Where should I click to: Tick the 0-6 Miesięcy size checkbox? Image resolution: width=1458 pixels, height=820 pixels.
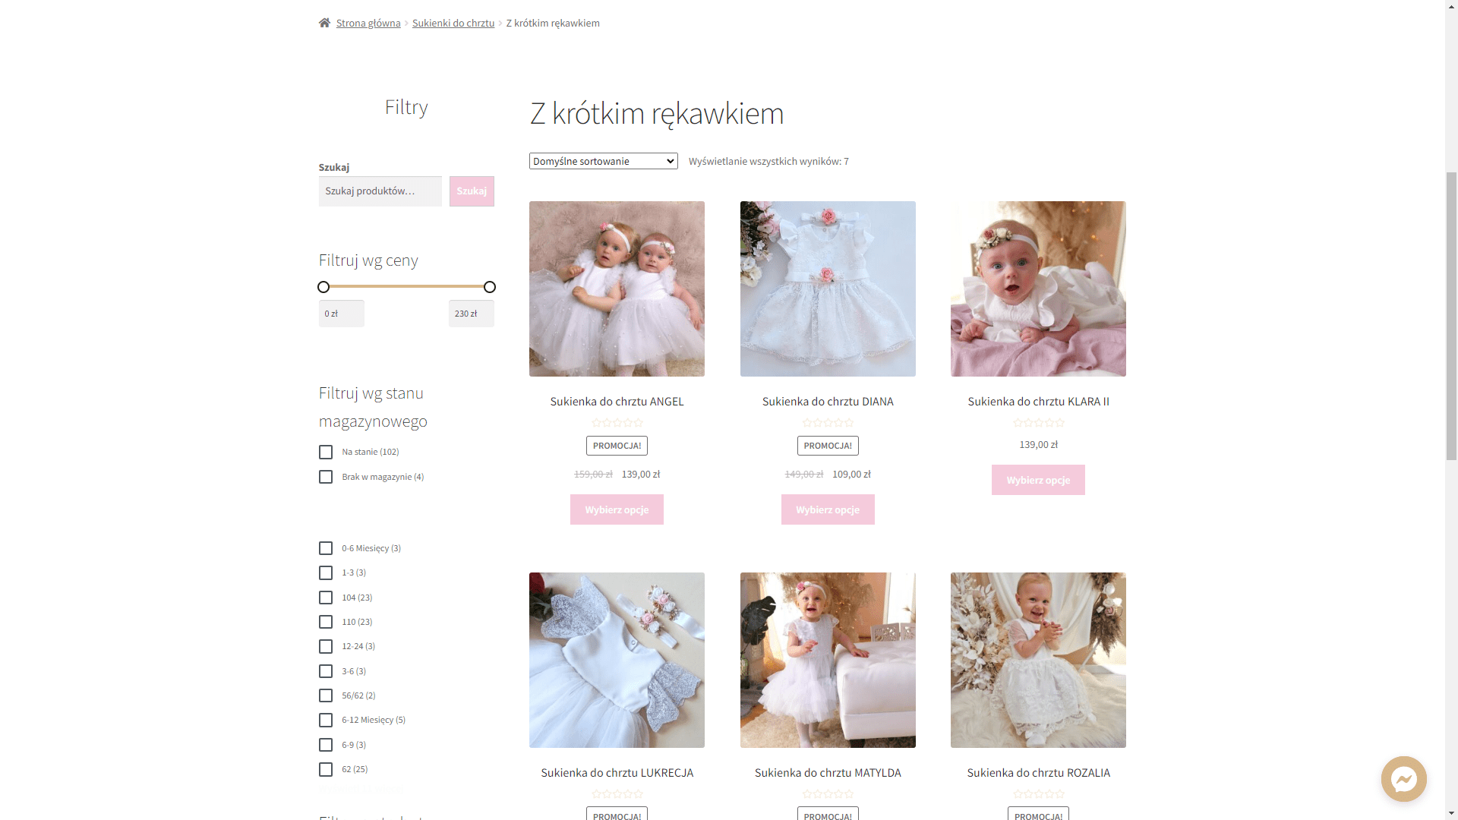326,548
